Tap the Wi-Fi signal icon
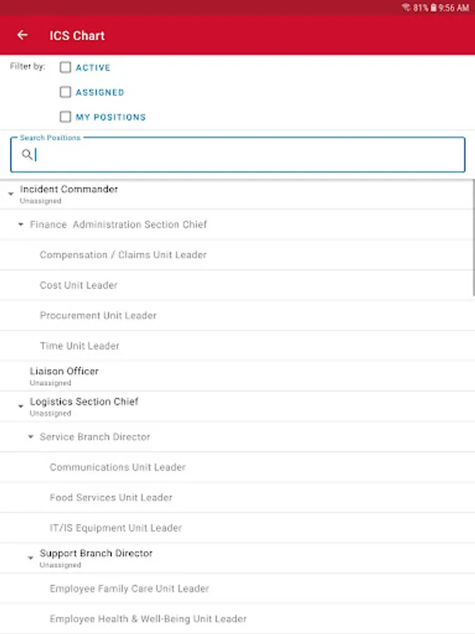 click(x=406, y=8)
